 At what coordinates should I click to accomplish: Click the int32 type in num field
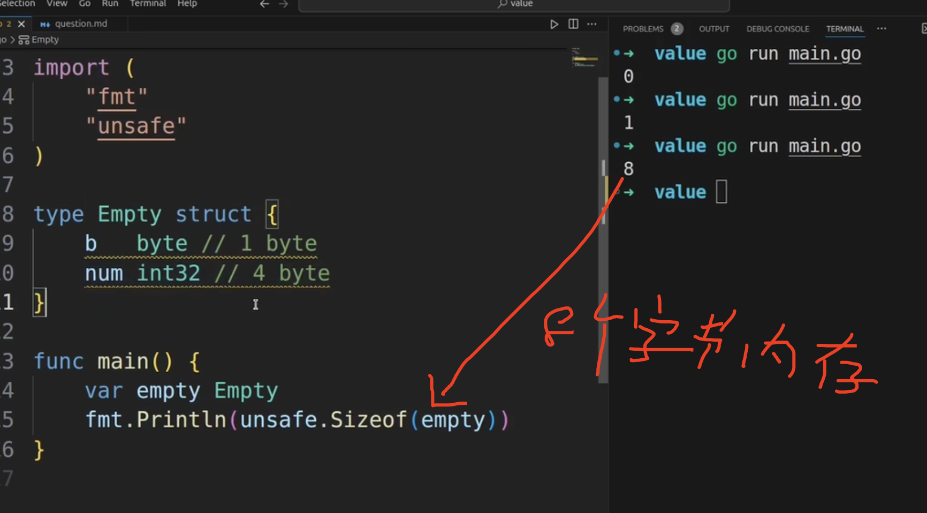(x=168, y=273)
